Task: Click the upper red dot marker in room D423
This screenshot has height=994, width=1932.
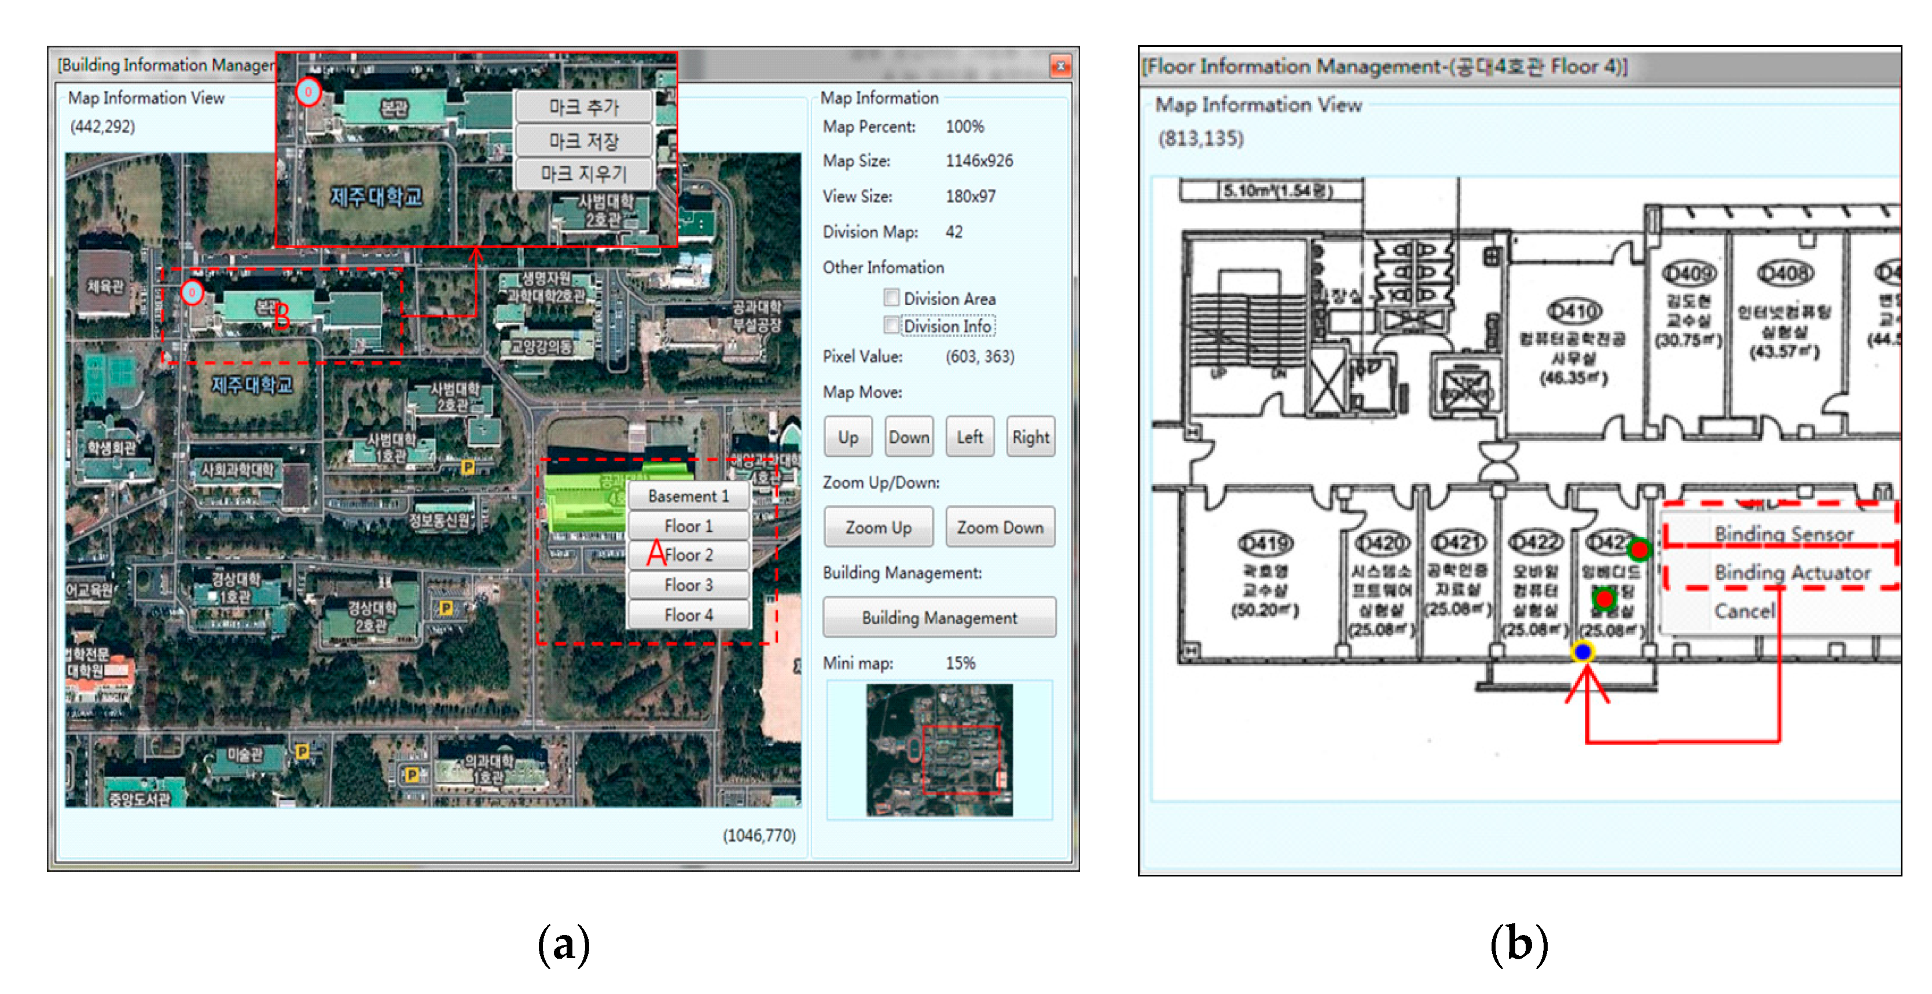Action: (x=1639, y=550)
